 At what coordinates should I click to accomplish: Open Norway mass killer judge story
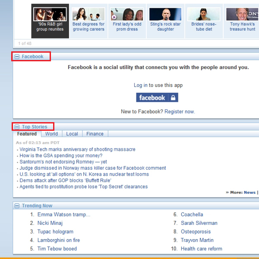[x=93, y=168]
